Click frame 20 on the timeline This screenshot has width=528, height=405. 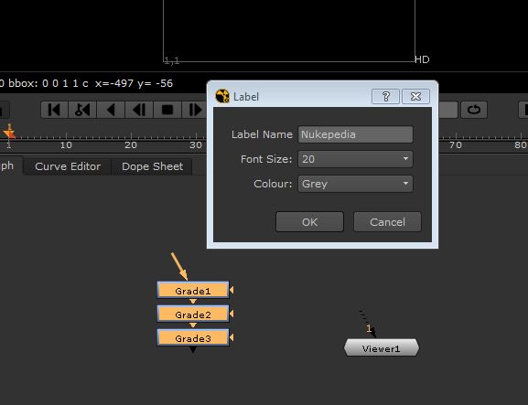[131, 145]
